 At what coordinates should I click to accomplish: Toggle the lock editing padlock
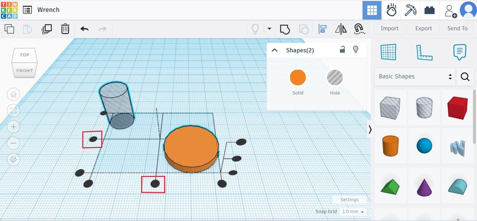pyautogui.click(x=342, y=50)
